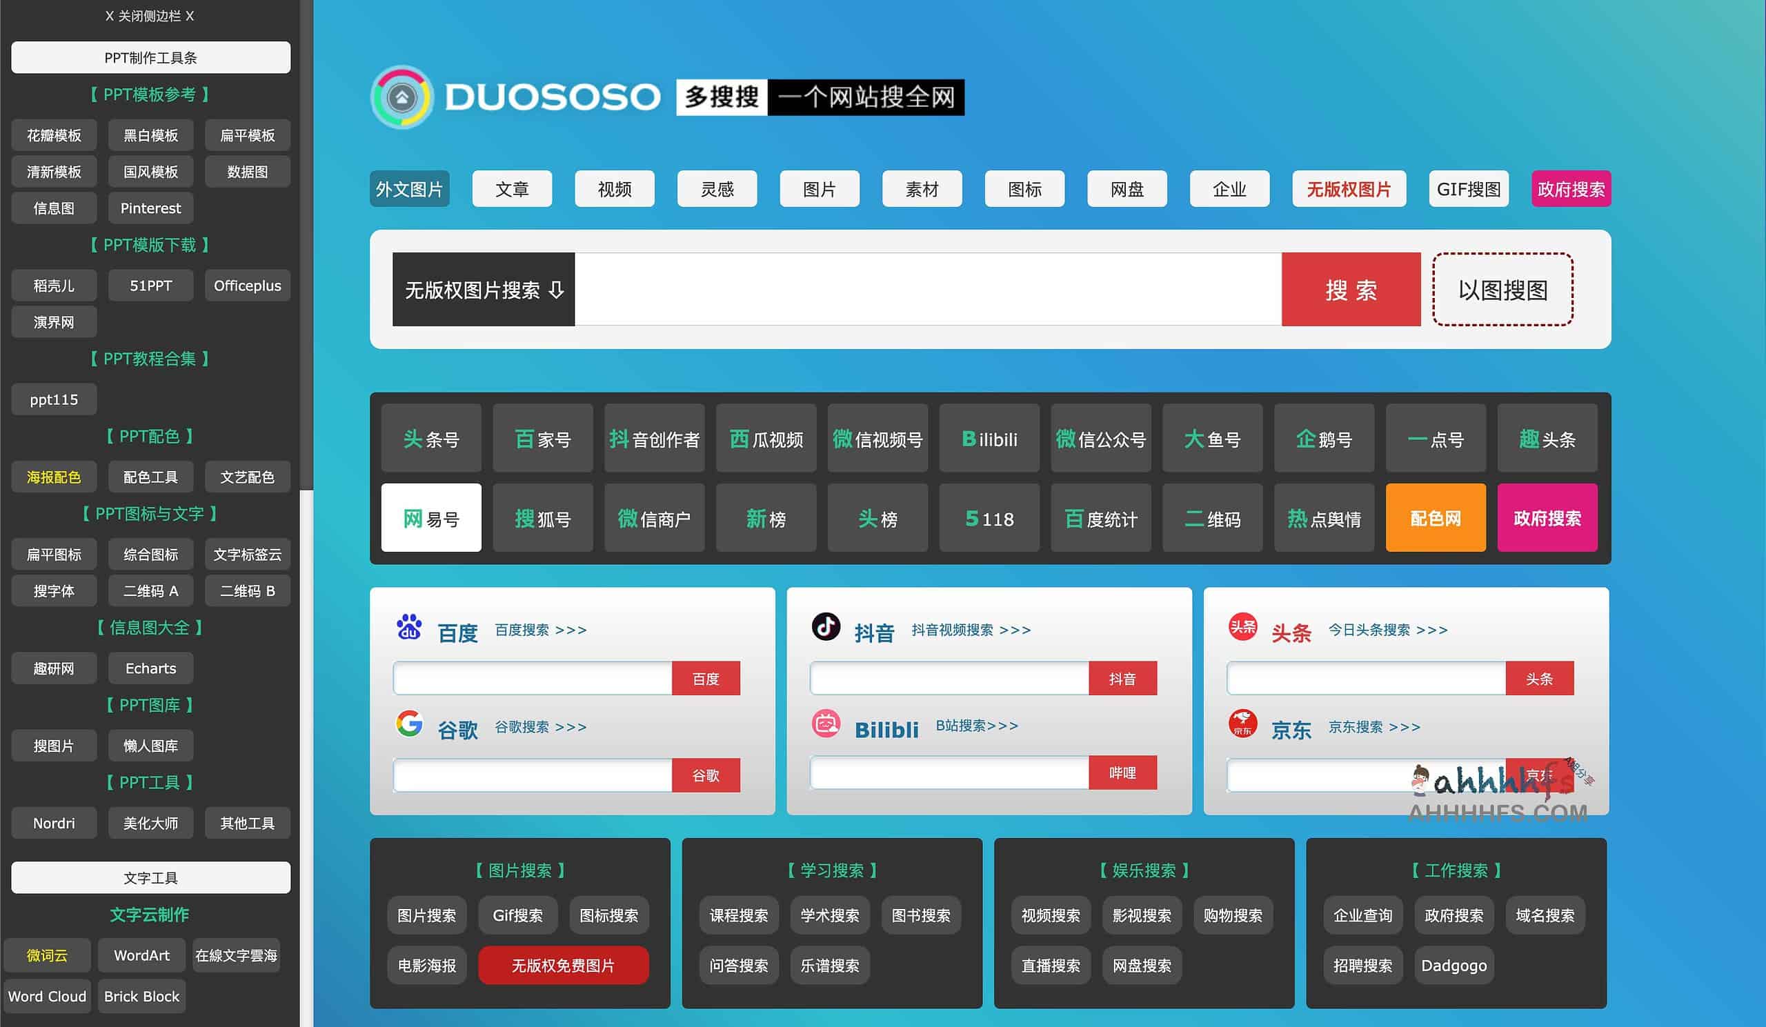Click the Bilibili panel logo icon
Screen dimensions: 1766x1027
(826, 724)
